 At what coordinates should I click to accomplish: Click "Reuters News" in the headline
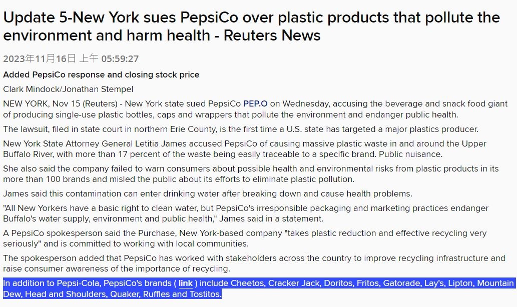(x=272, y=35)
